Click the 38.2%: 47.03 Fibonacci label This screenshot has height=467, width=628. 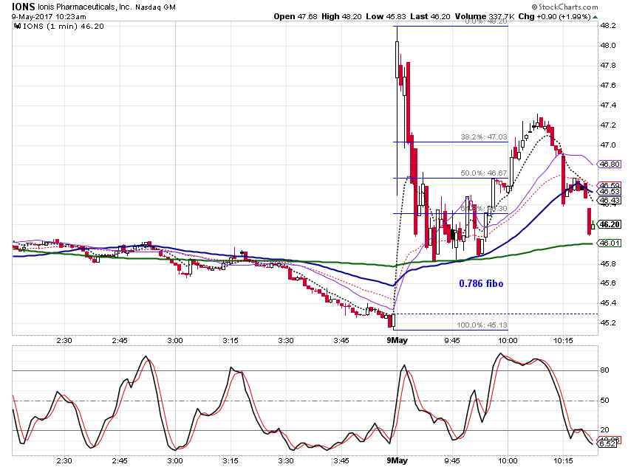coord(483,136)
